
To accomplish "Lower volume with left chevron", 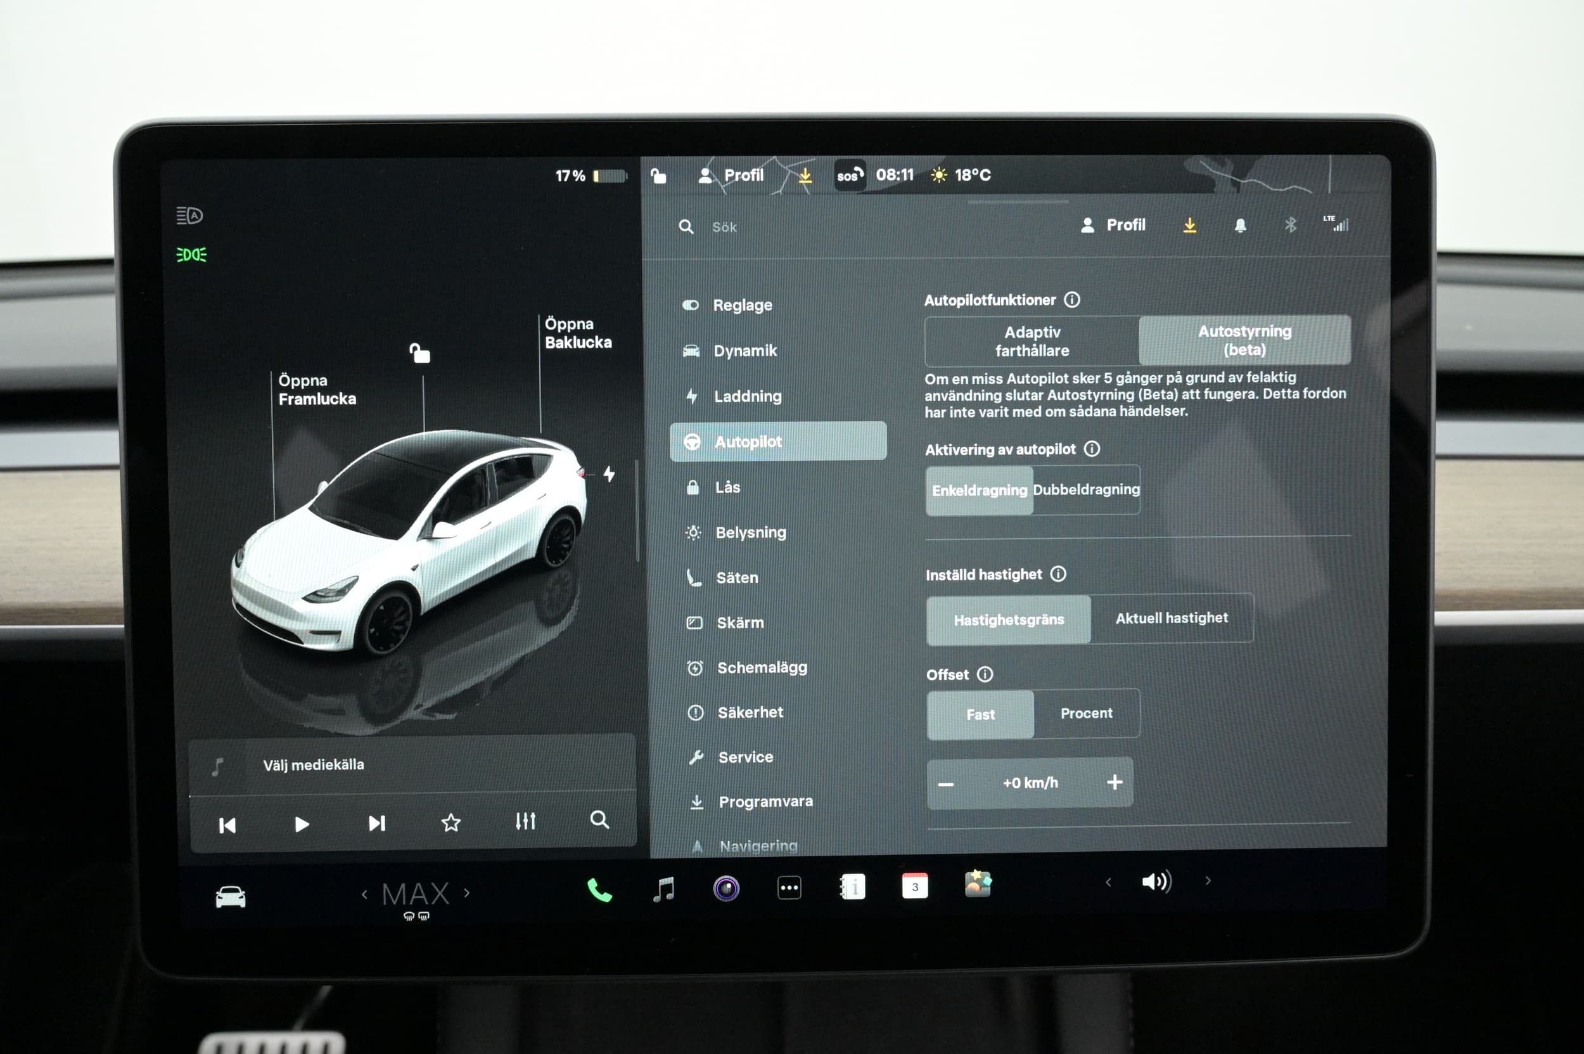I will [x=1108, y=882].
